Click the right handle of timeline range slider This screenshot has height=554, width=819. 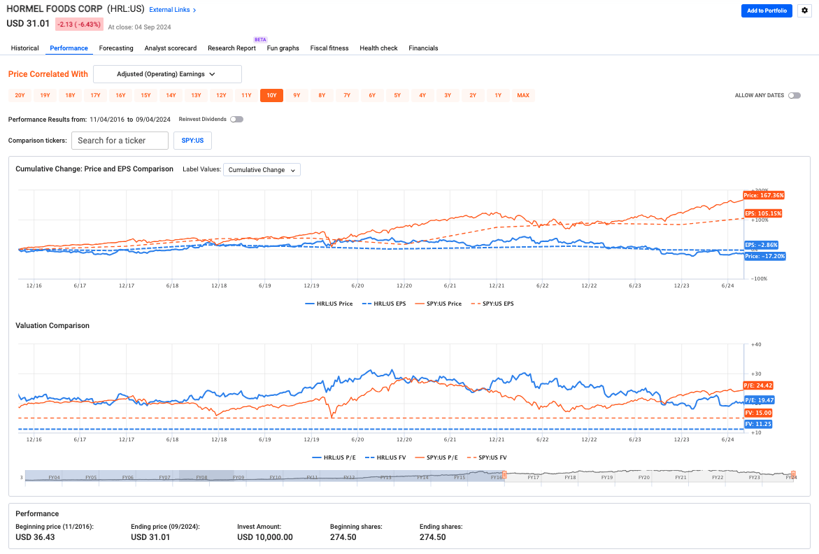(793, 474)
